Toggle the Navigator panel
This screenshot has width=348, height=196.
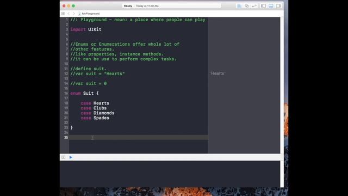coord(263,6)
